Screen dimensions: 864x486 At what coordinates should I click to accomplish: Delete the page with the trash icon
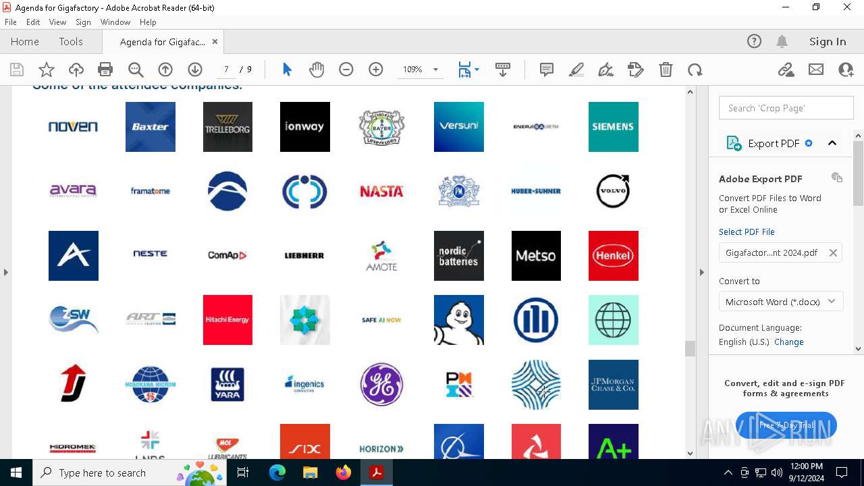[x=666, y=70]
